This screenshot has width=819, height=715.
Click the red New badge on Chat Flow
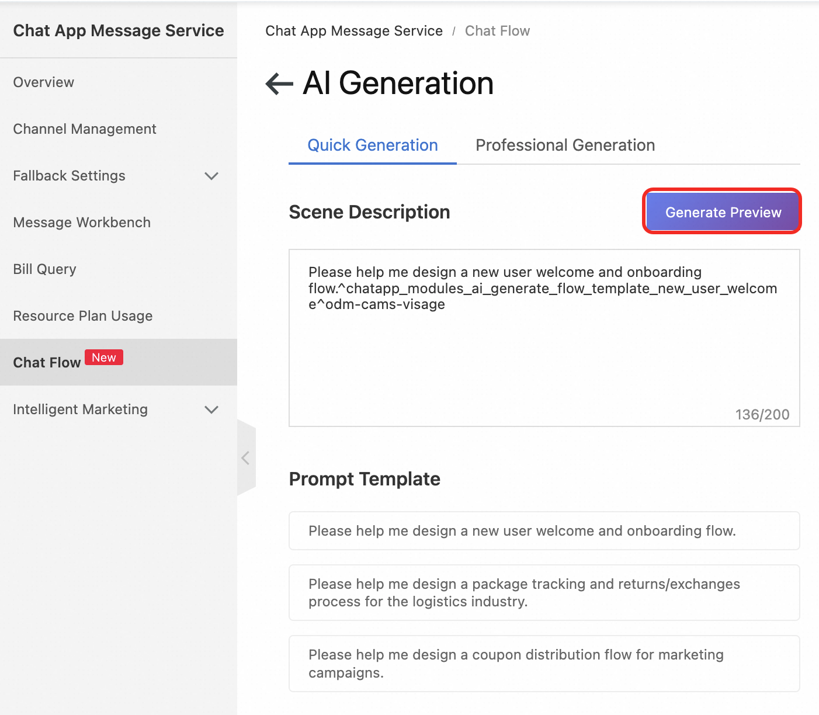(104, 357)
